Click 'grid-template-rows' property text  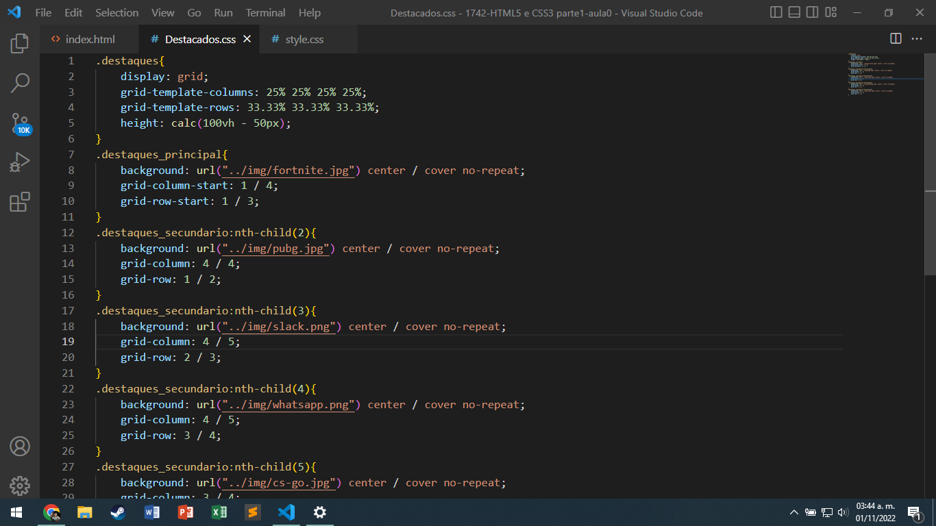point(177,107)
